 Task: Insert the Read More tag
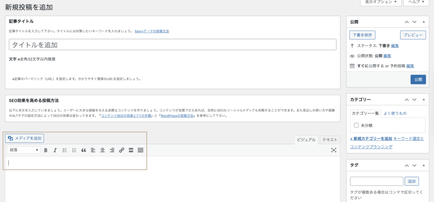[131, 150]
